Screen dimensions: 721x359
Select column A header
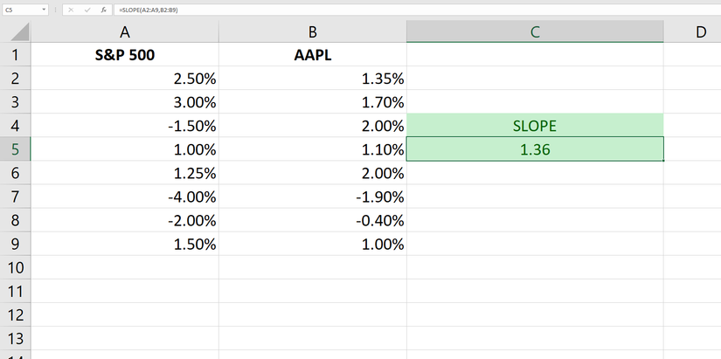coord(125,31)
